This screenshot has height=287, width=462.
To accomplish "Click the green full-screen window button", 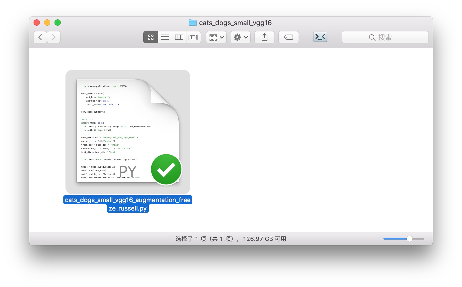I will [x=58, y=23].
